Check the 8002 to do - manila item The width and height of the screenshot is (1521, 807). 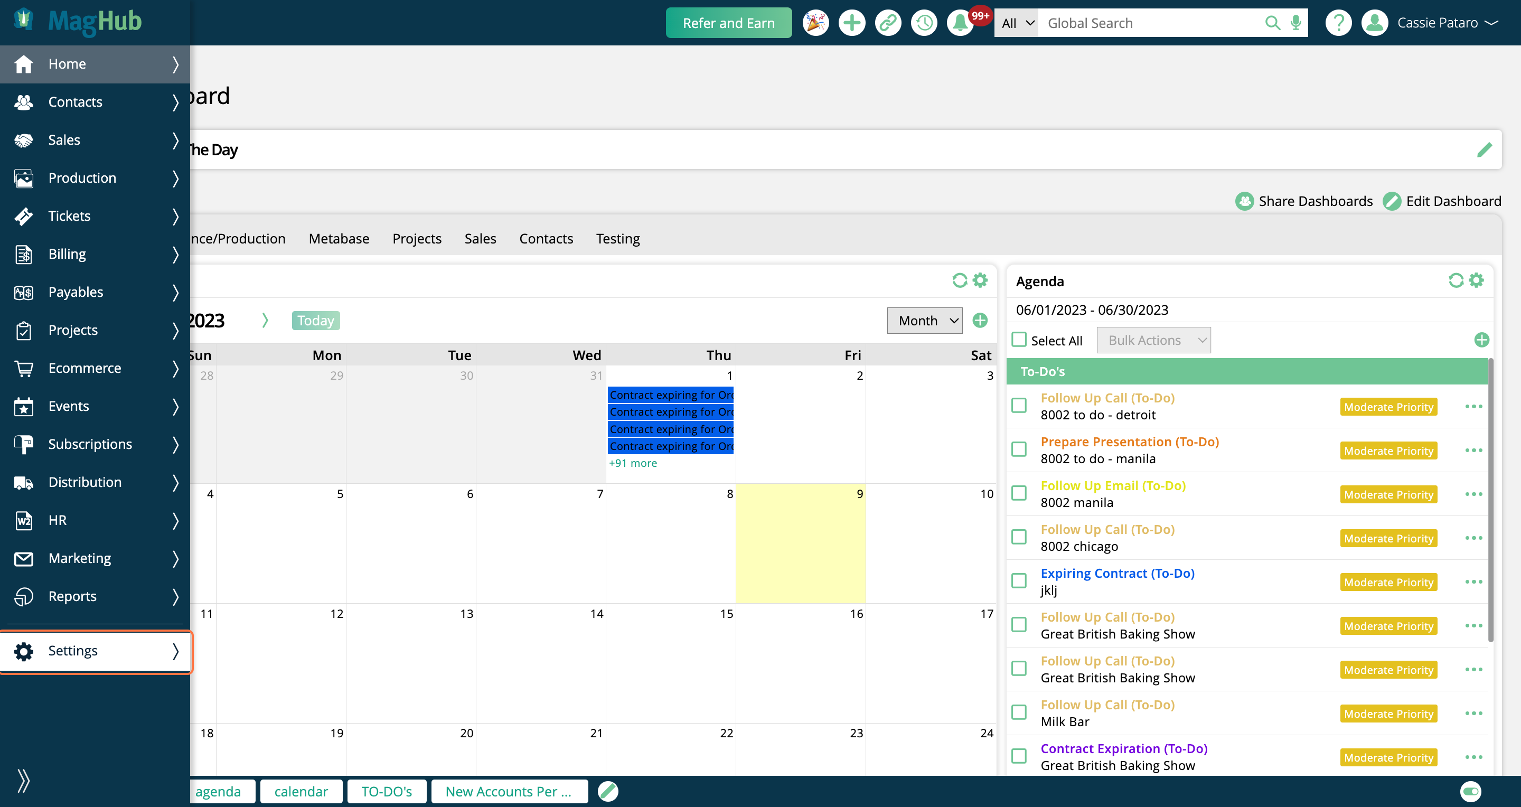click(1019, 449)
